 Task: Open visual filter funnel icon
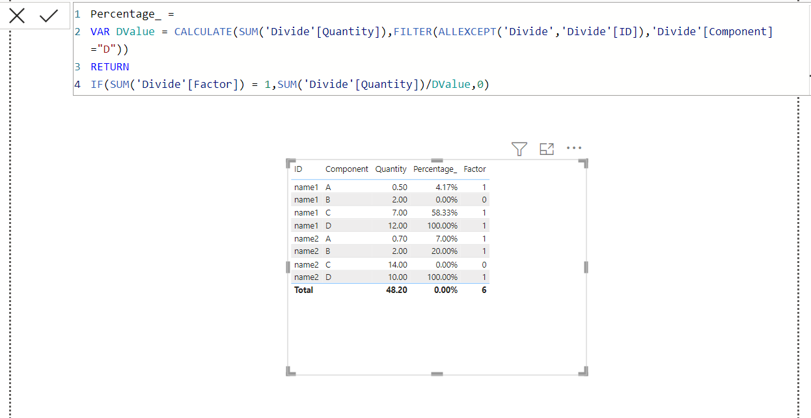point(519,149)
